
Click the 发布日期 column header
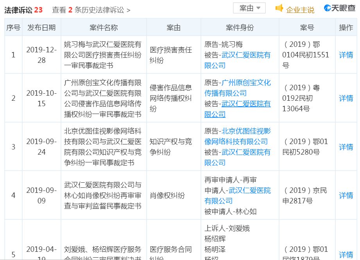coord(41,27)
